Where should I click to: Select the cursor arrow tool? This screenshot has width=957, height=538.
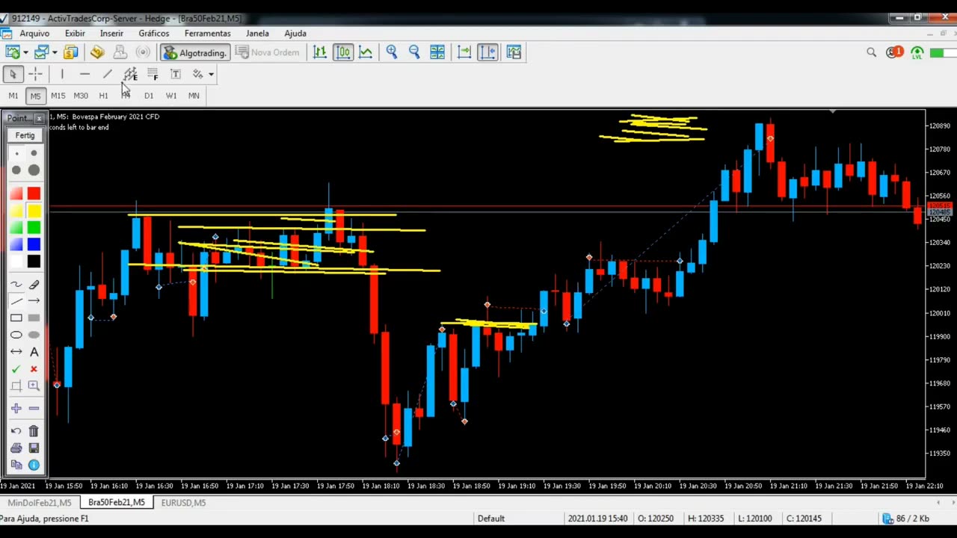pos(13,74)
